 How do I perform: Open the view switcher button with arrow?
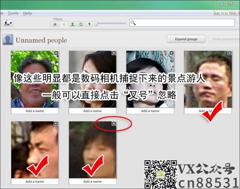click(x=8, y=23)
